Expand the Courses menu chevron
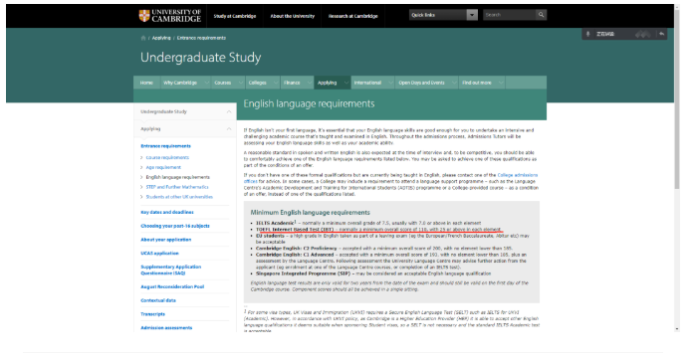This screenshot has height=361, width=689. pos(240,83)
